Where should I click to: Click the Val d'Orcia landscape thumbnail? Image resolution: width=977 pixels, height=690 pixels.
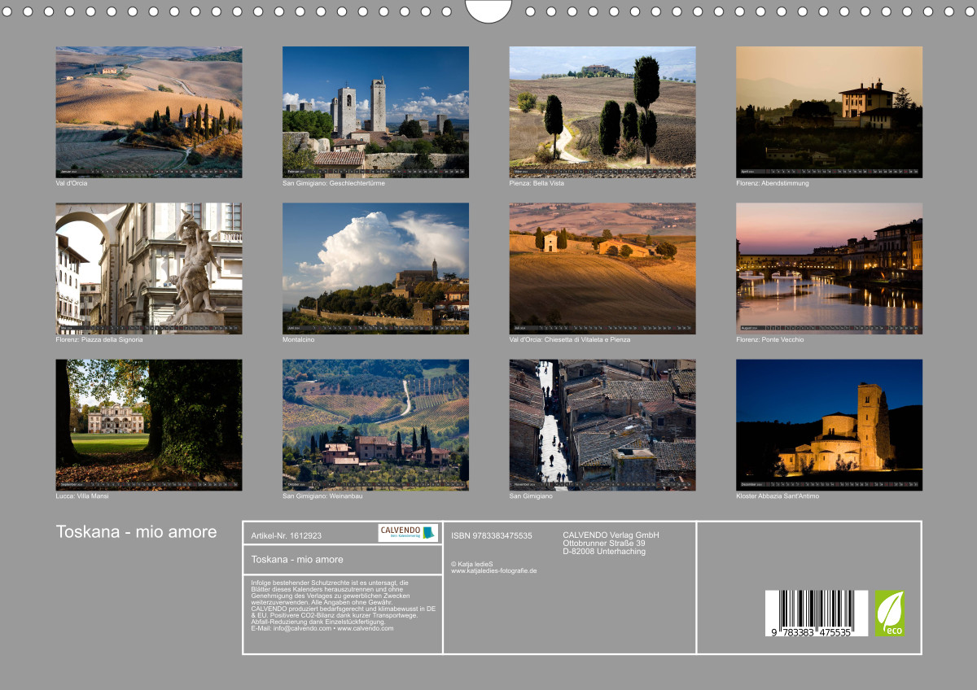point(148,111)
